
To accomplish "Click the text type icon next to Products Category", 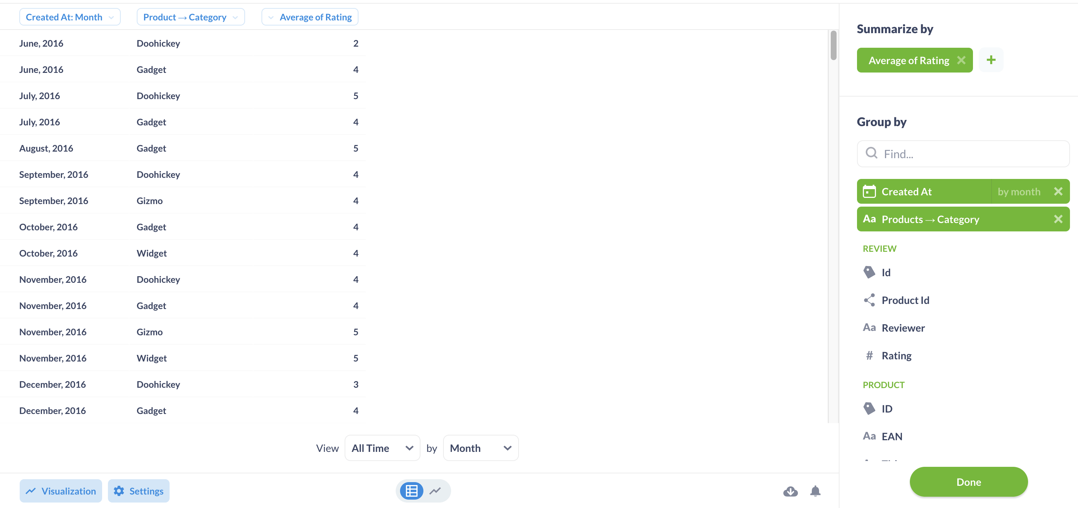I will click(x=869, y=219).
